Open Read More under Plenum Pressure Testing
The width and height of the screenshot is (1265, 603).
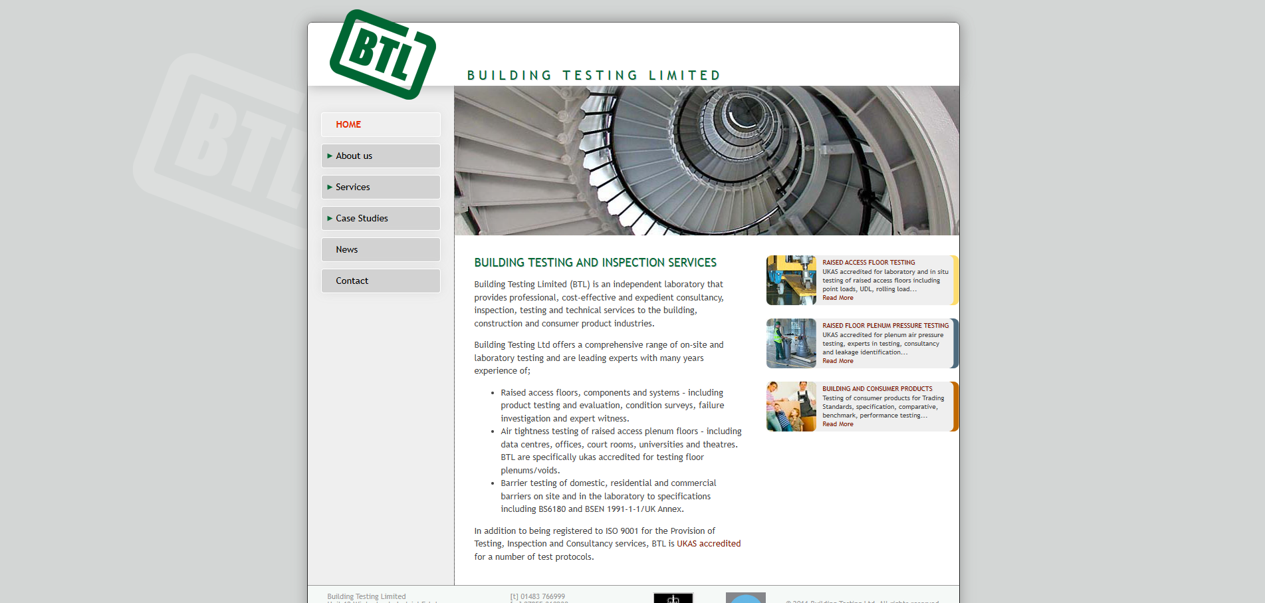[x=838, y=361]
